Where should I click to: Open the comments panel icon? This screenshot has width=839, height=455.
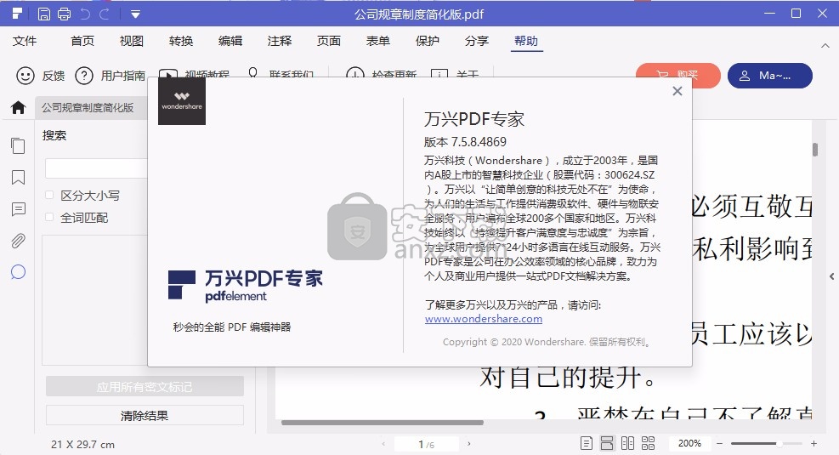tap(18, 208)
